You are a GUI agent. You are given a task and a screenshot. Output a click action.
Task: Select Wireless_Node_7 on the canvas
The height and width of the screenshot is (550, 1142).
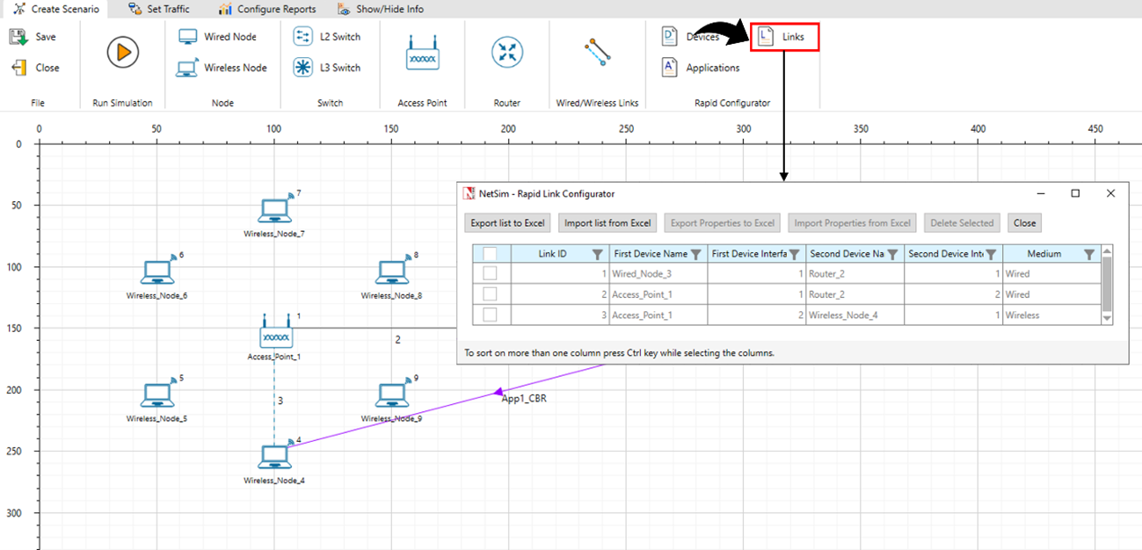275,211
